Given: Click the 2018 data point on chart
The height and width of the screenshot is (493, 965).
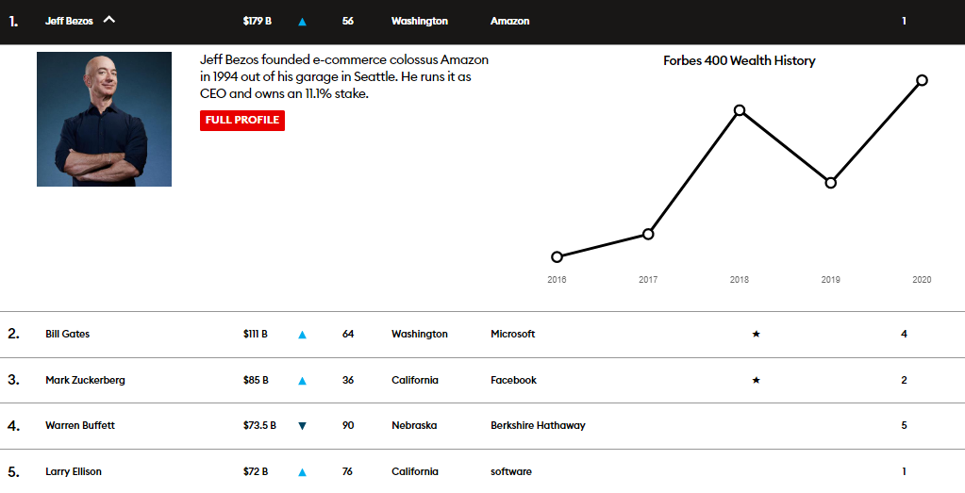Looking at the screenshot, I should click(740, 110).
